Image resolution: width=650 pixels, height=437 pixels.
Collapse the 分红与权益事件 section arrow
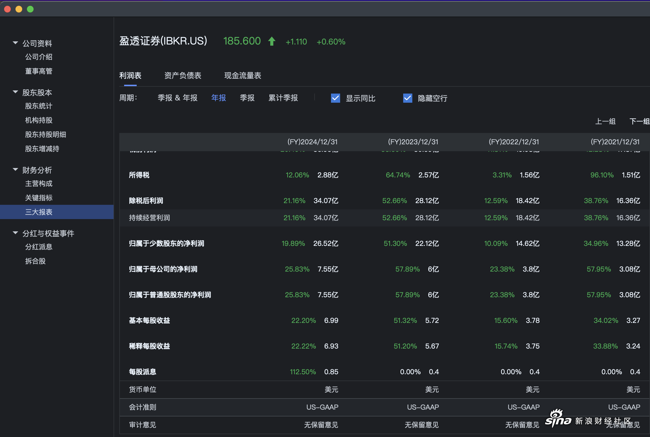(15, 233)
